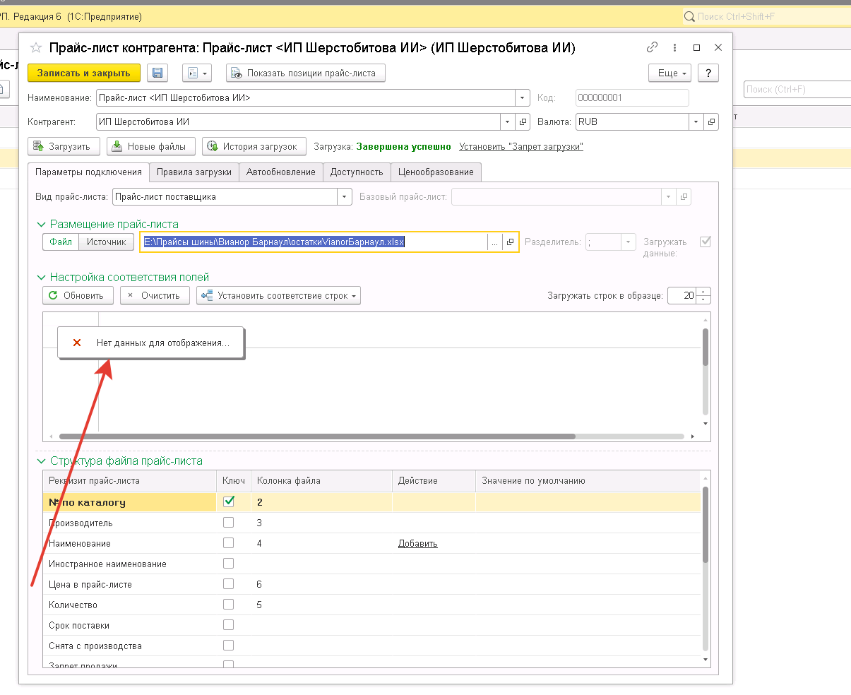The height and width of the screenshot is (695, 851).
Task: Open the Автообновление tab
Action: coord(281,172)
